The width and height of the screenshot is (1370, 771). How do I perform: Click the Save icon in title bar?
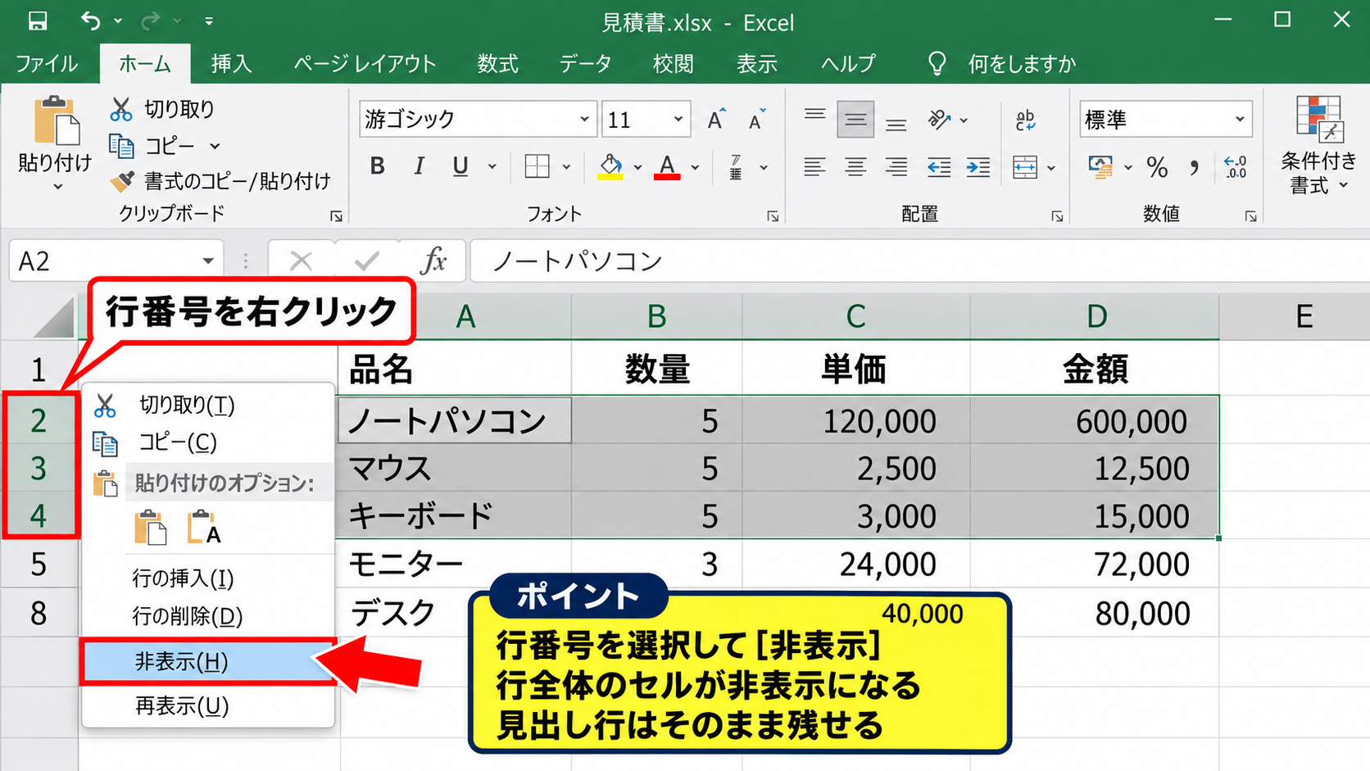38,21
